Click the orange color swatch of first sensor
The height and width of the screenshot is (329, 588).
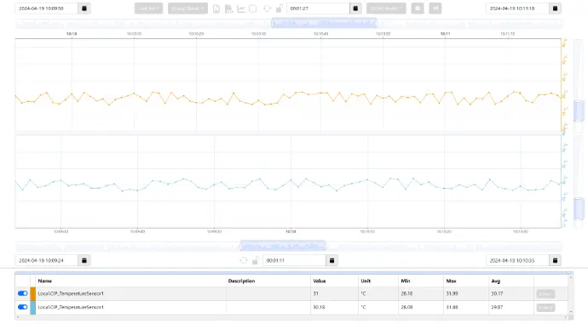(33, 294)
